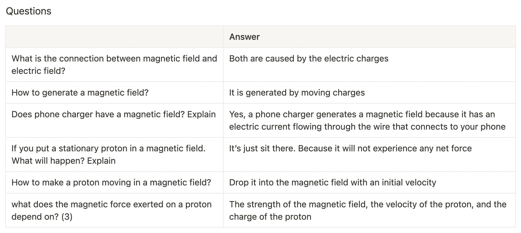521x233 pixels.
Task: Click 'It is generated by moving charges' cell
Action: coord(369,93)
